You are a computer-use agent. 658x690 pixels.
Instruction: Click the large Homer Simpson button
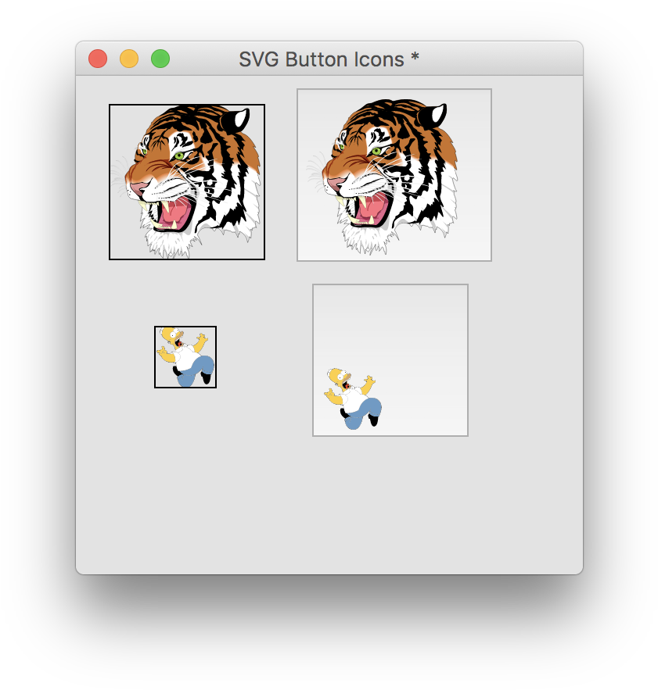pos(390,359)
